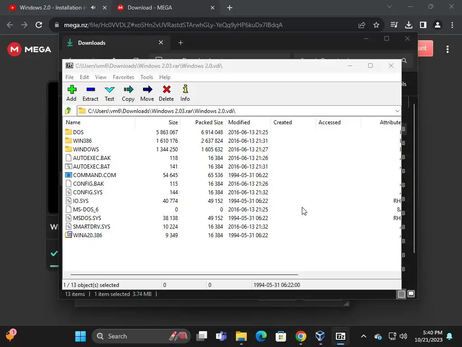Sort by the Accessed column header
The height and width of the screenshot is (347, 462).
338,122
